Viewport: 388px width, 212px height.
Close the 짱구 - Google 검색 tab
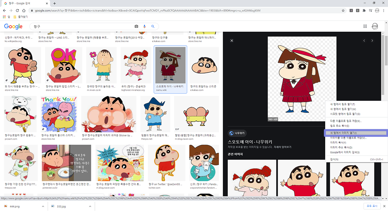[x=47, y=3]
